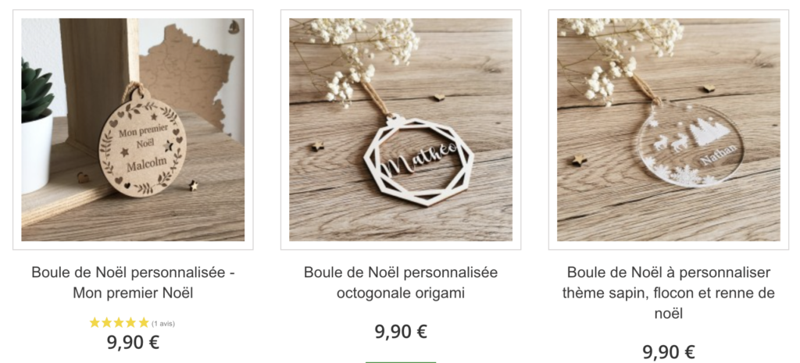The width and height of the screenshot is (800, 363).
Task: Click the 9,90 € price under Mon premier Noël
Action: point(133,342)
